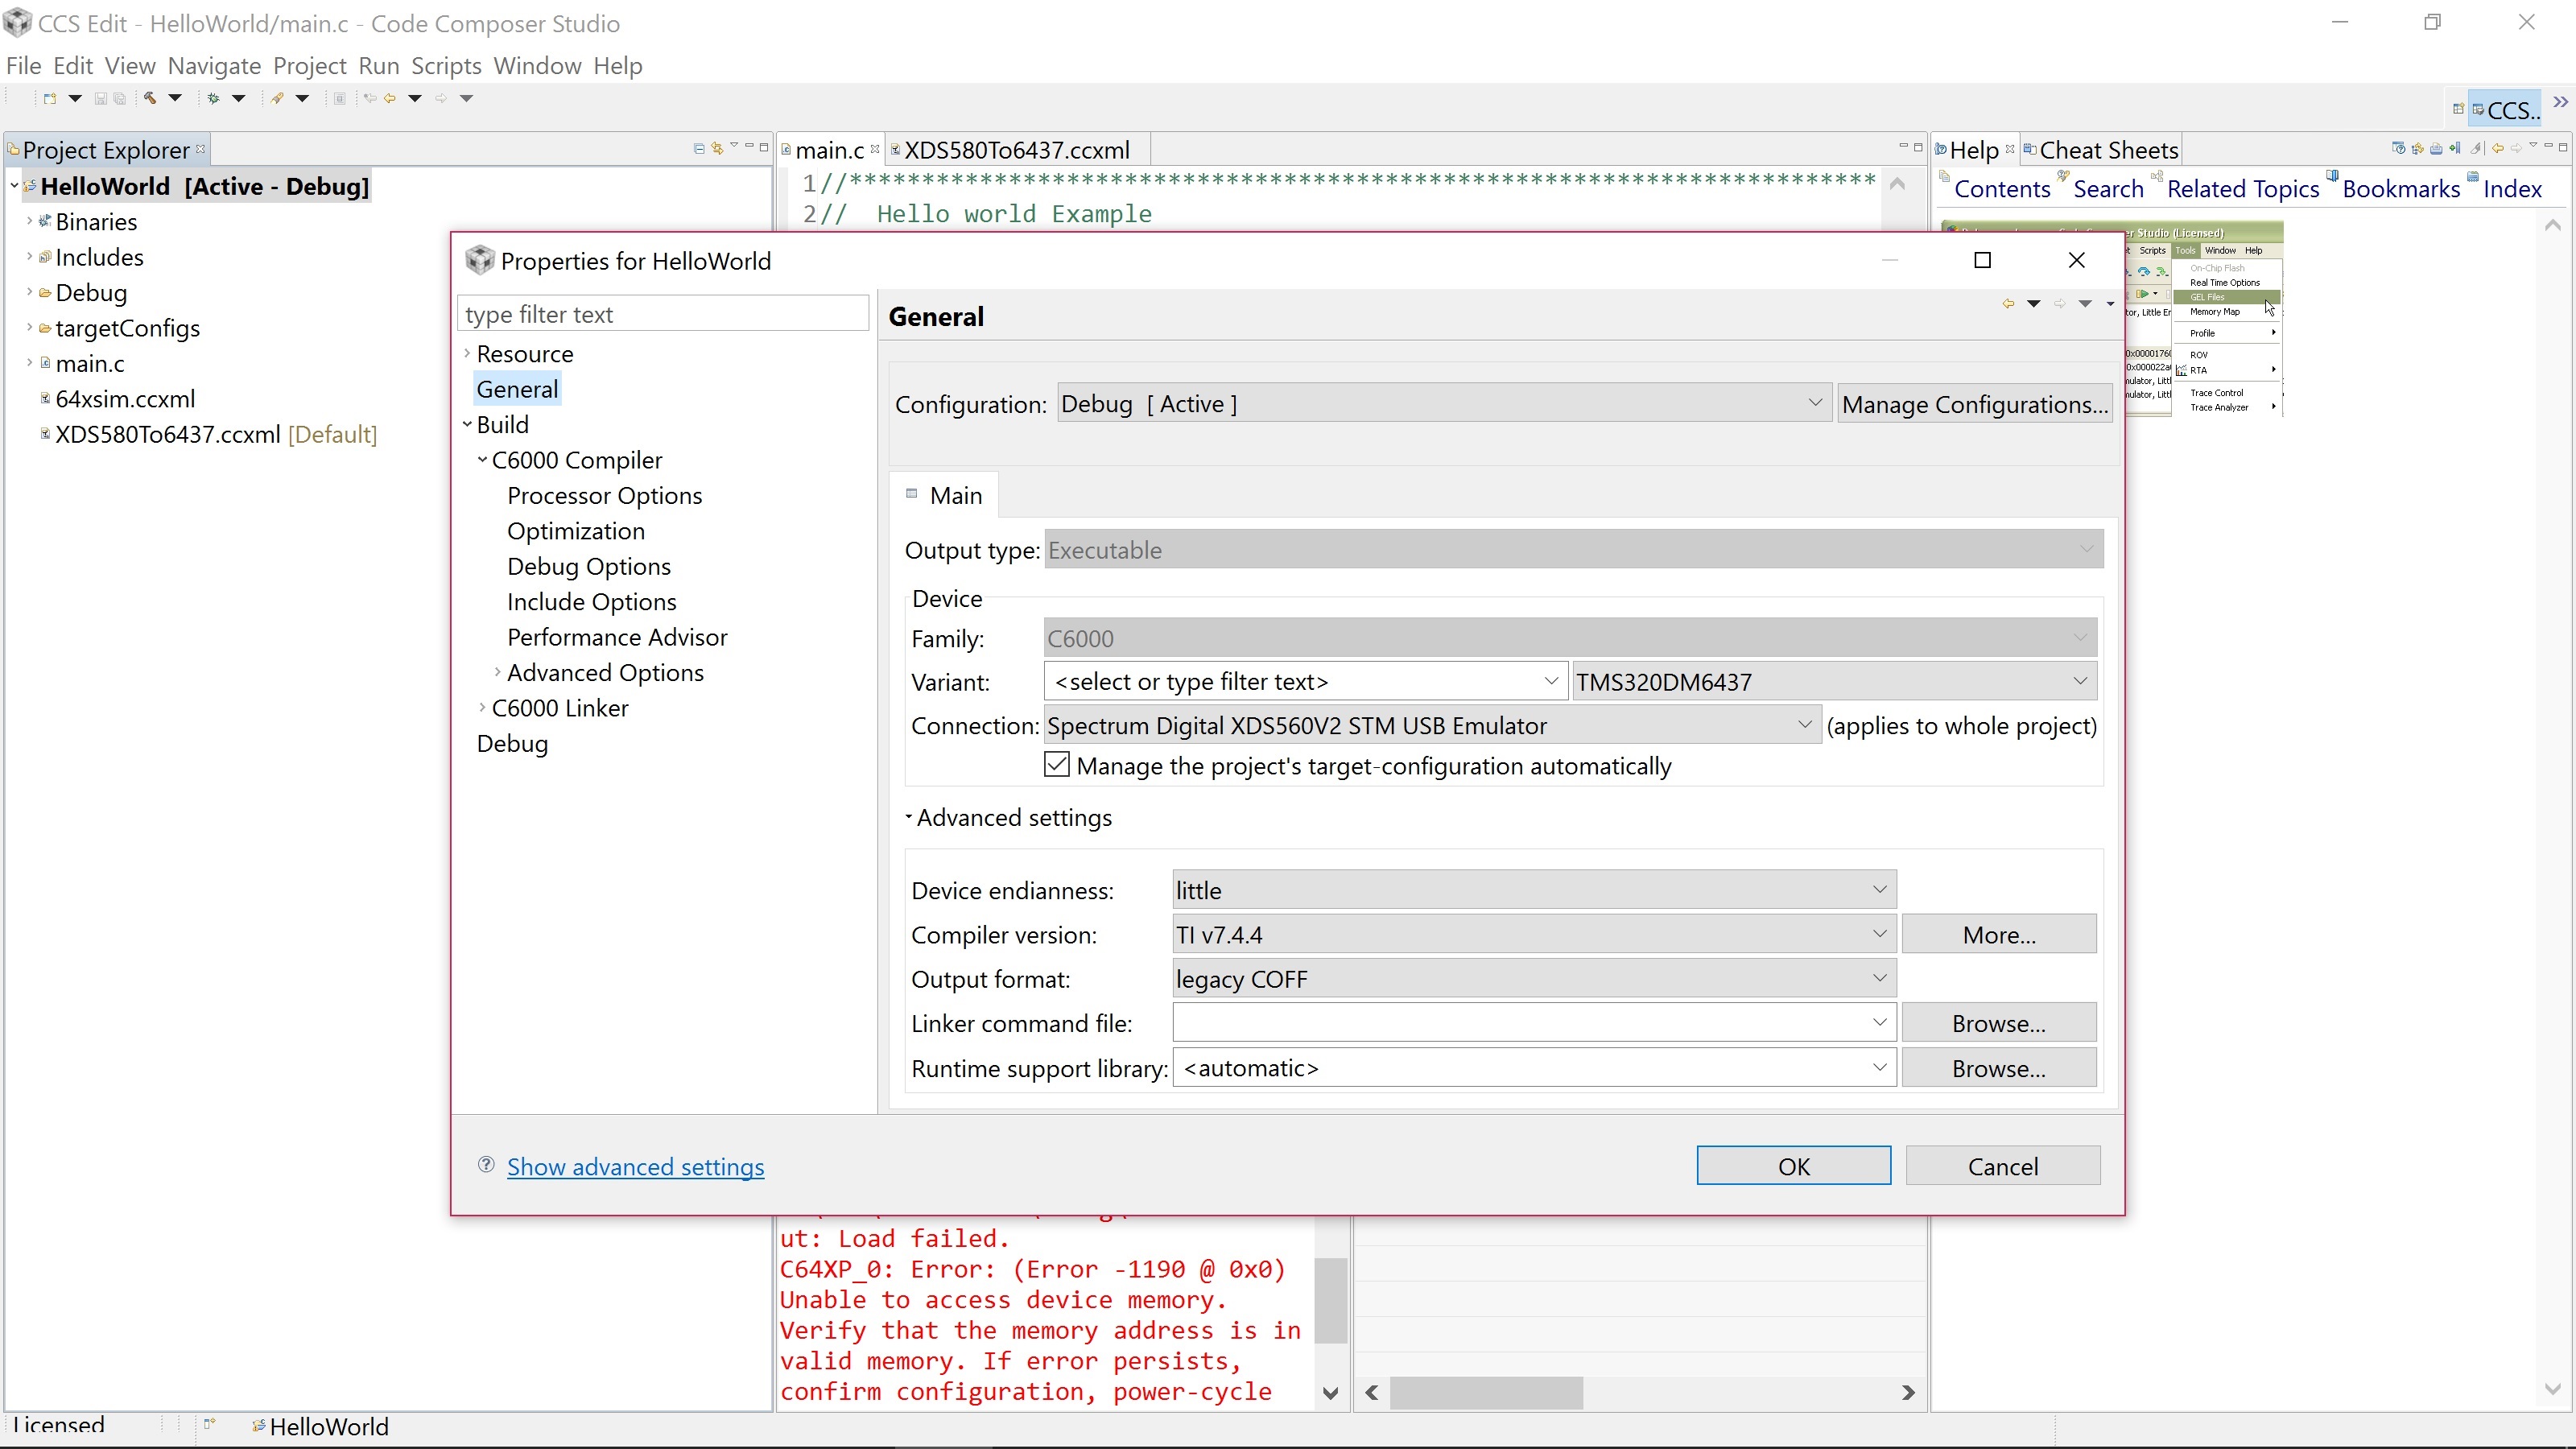Open the Runtime support library dropdown
The image size is (2576, 1449).
(x=1534, y=1068)
